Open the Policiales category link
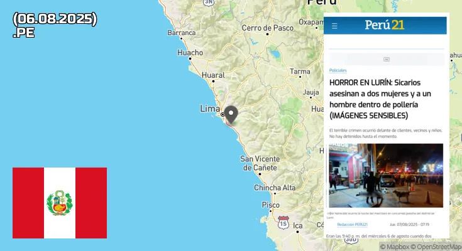Image resolution: width=462 pixels, height=251 pixels. [x=338, y=70]
